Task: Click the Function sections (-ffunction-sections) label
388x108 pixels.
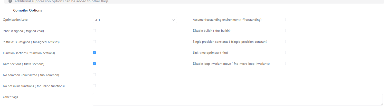Action: point(29,53)
